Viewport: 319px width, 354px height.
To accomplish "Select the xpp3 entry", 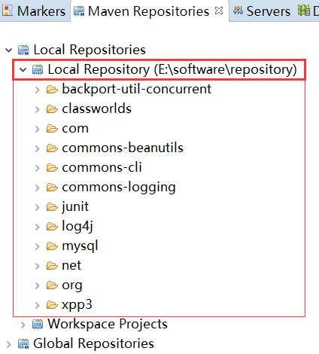I will pos(77,305).
